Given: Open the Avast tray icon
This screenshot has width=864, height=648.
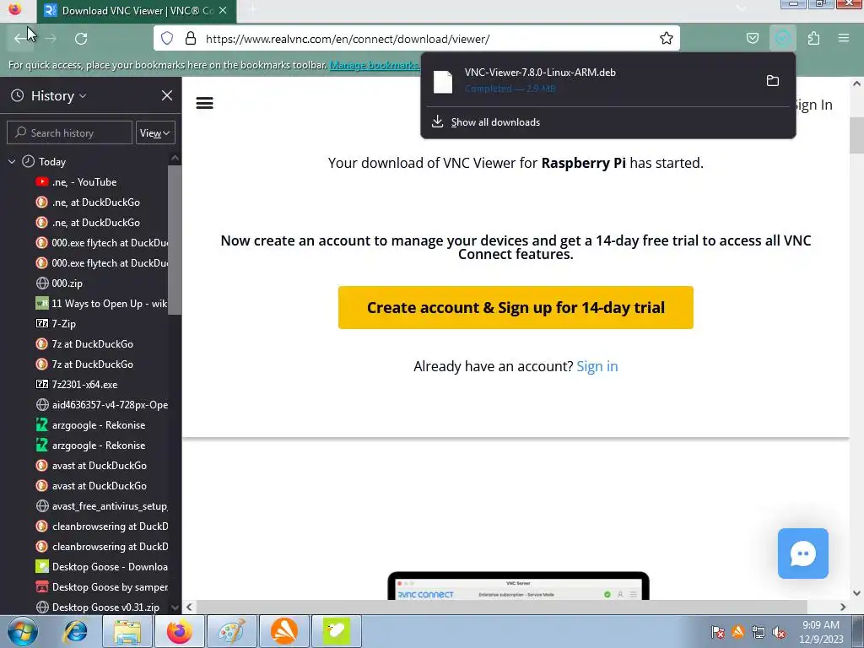Looking at the screenshot, I should [x=737, y=632].
